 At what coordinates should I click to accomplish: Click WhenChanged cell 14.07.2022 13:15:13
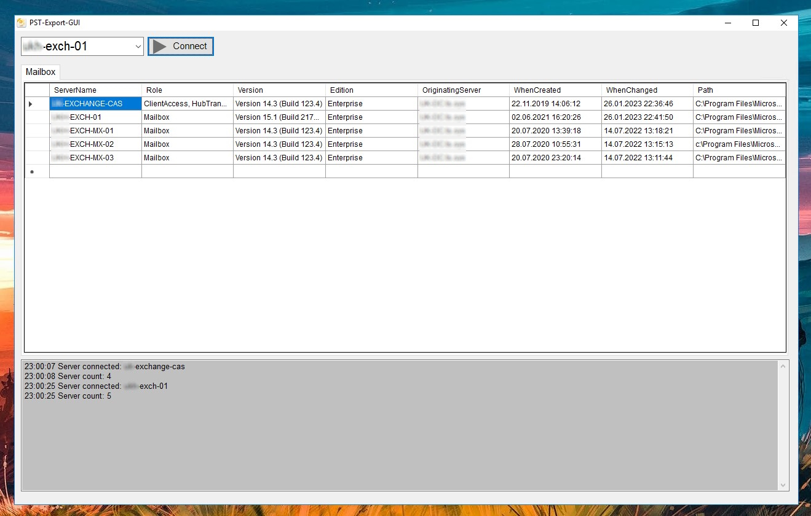click(647, 144)
